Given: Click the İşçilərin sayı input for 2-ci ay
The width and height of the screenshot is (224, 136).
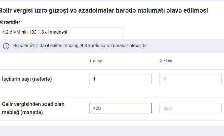Looking at the screenshot, I should pyautogui.click(x=190, y=79).
